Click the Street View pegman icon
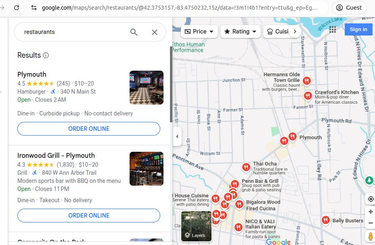Viewport: 375px width, 245px height. pos(371,236)
